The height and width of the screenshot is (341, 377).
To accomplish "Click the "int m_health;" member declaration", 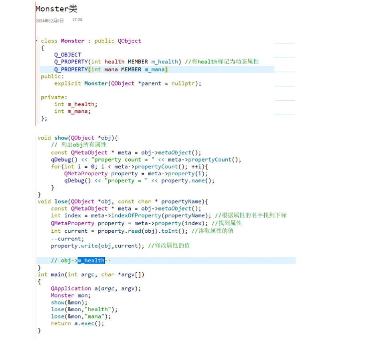I will 76,104.
